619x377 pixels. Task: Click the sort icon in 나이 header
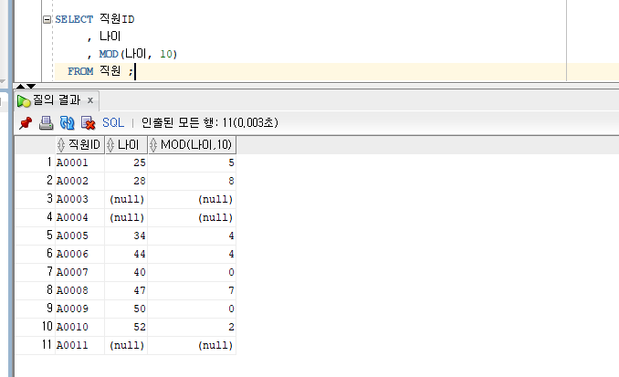coord(110,145)
